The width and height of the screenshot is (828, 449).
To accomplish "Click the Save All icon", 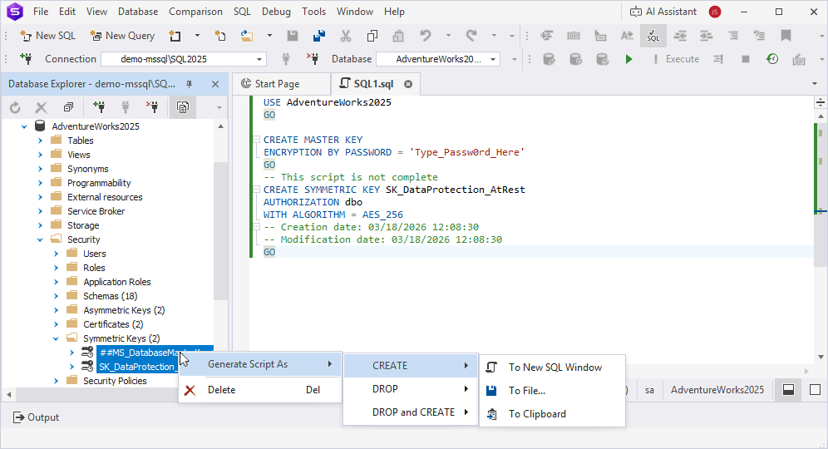I will tap(319, 36).
